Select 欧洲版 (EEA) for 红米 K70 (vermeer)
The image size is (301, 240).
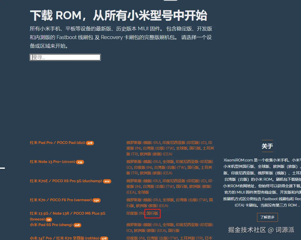tap(152, 206)
